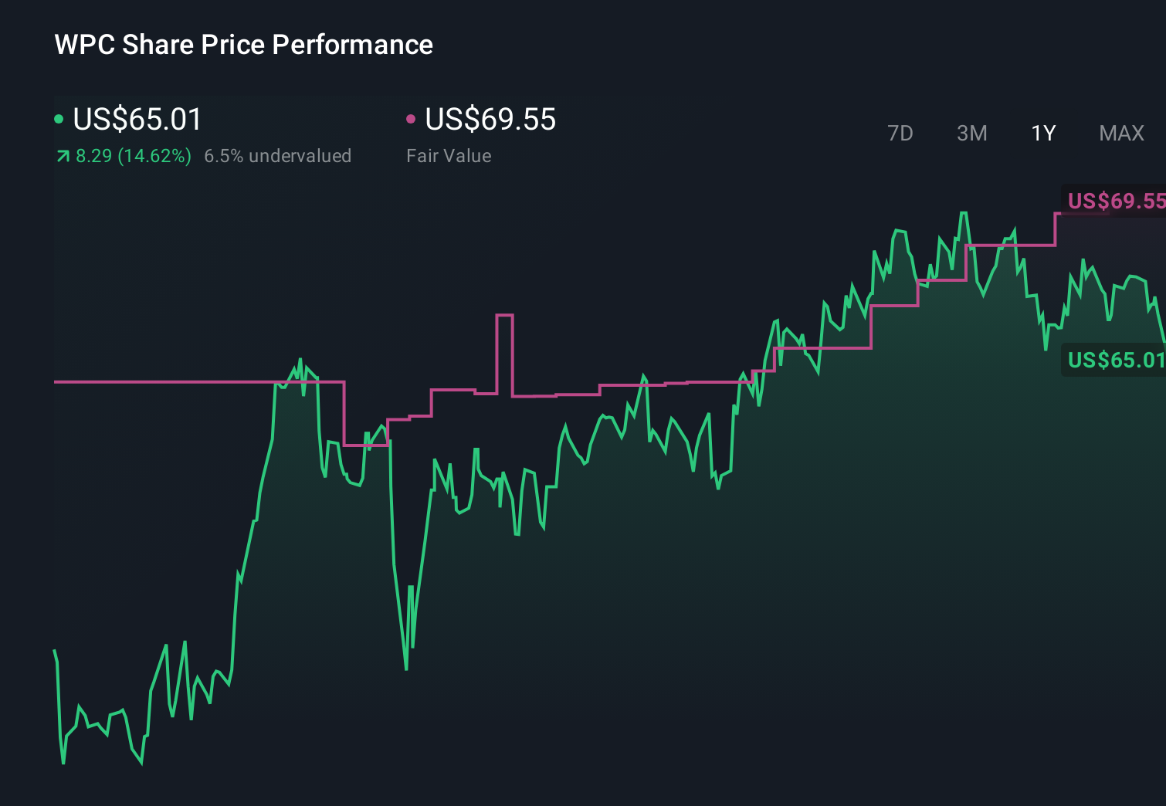Click the 8.29 (14.62%) gain text
The height and width of the screenshot is (806, 1166).
pyautogui.click(x=131, y=156)
